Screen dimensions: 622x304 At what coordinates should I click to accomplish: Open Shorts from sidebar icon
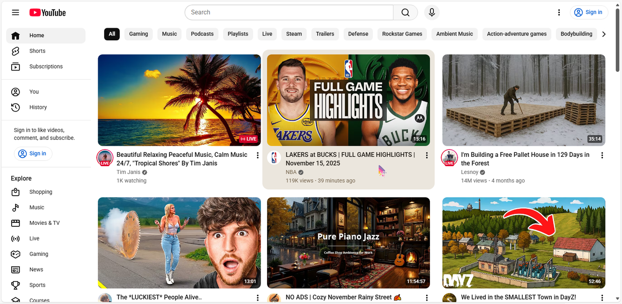(x=16, y=51)
